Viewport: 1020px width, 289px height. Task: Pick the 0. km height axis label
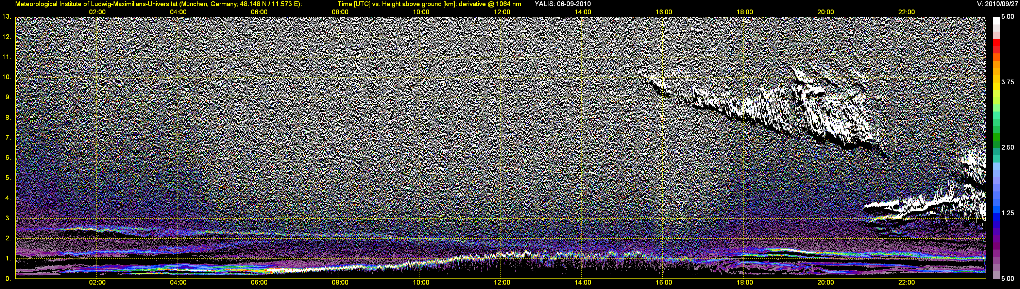click(8, 279)
